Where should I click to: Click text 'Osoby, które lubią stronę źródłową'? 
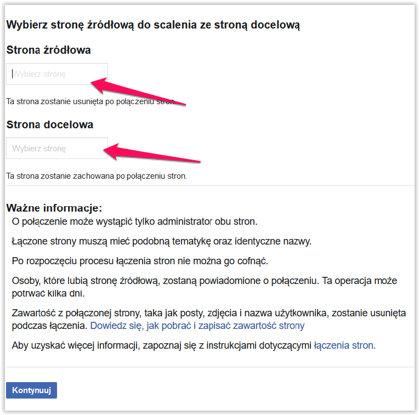pyautogui.click(x=86, y=281)
